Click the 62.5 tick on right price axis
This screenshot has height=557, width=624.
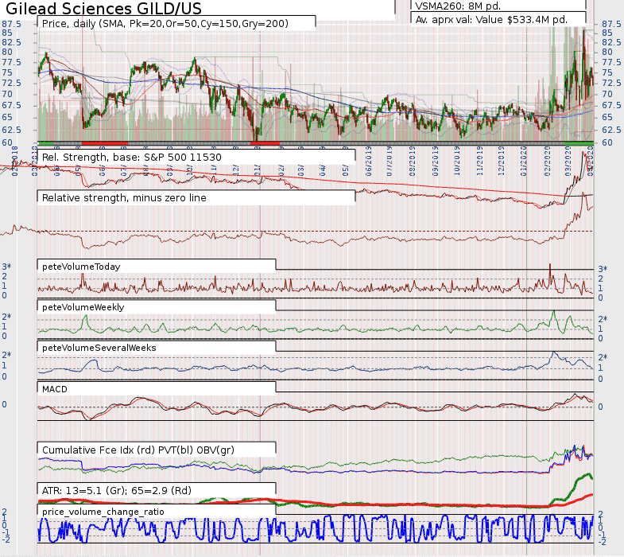(611, 130)
